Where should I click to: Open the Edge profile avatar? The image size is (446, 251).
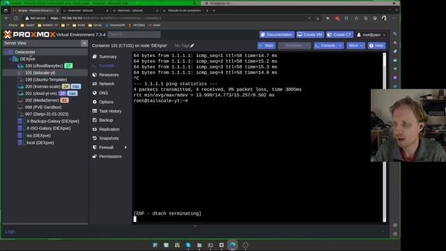tap(384, 18)
